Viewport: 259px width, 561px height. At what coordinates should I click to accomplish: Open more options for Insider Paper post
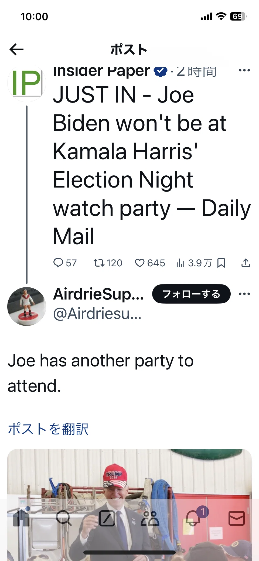pyautogui.click(x=244, y=70)
